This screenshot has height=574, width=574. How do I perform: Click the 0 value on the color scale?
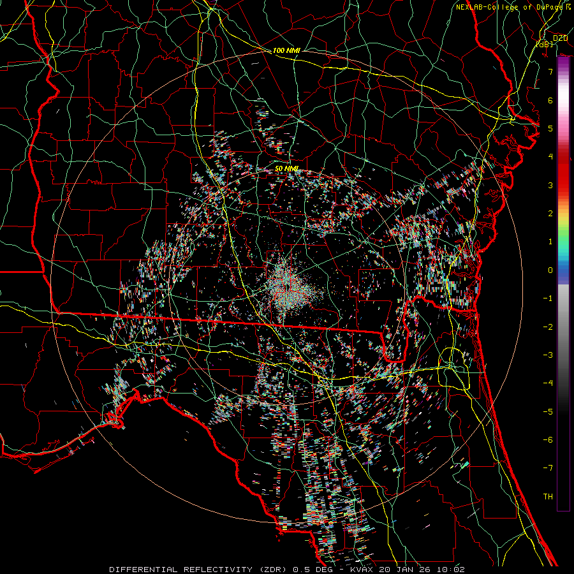(x=550, y=270)
